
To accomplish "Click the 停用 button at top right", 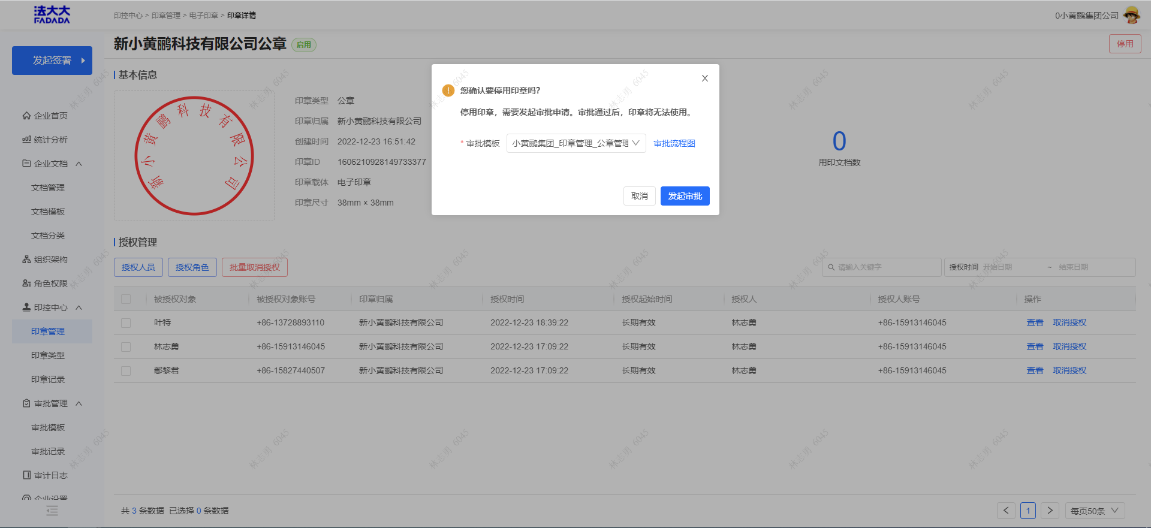I will point(1125,44).
